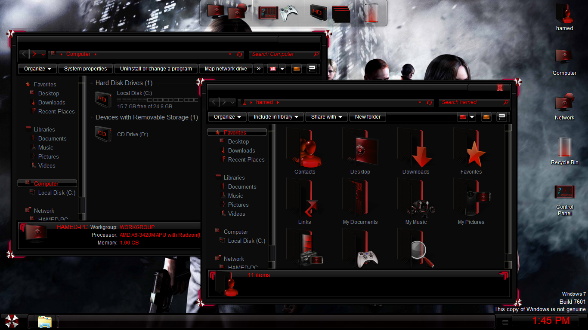Click the Search hamed input field

click(470, 102)
